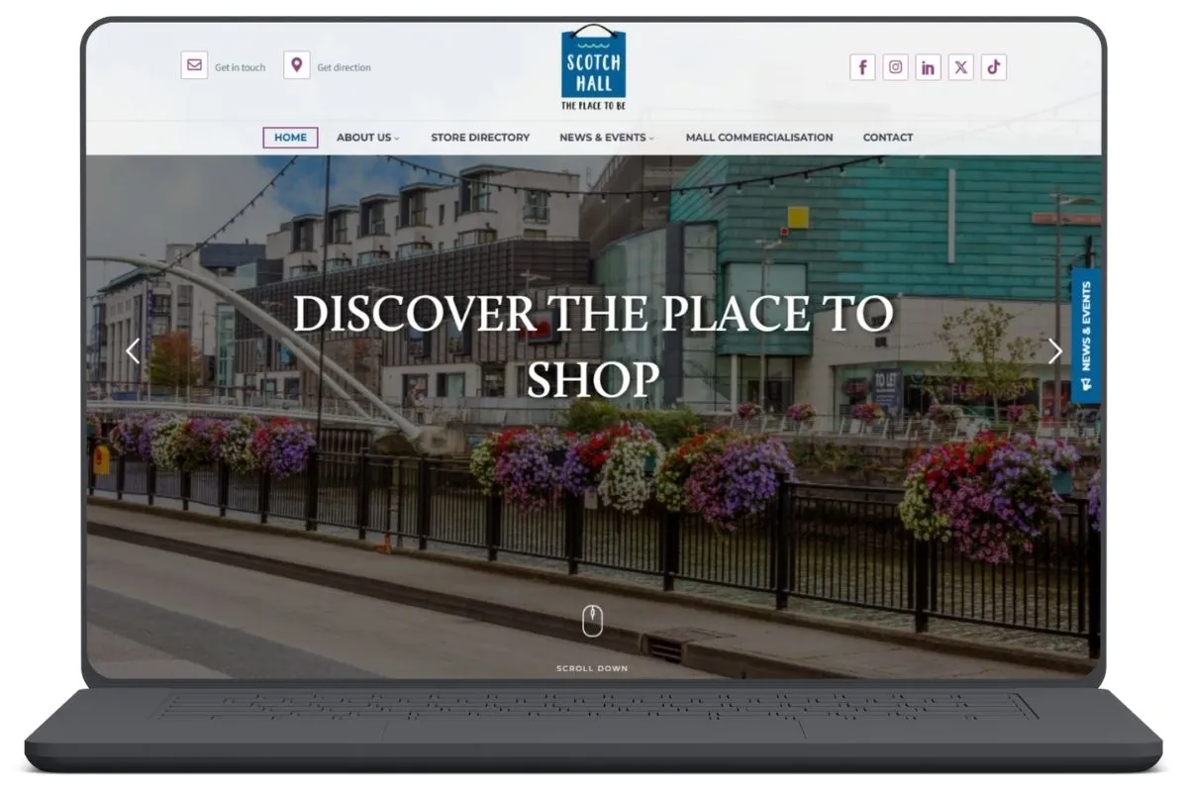
Task: Go to next slide with right arrow
Action: click(x=1055, y=350)
